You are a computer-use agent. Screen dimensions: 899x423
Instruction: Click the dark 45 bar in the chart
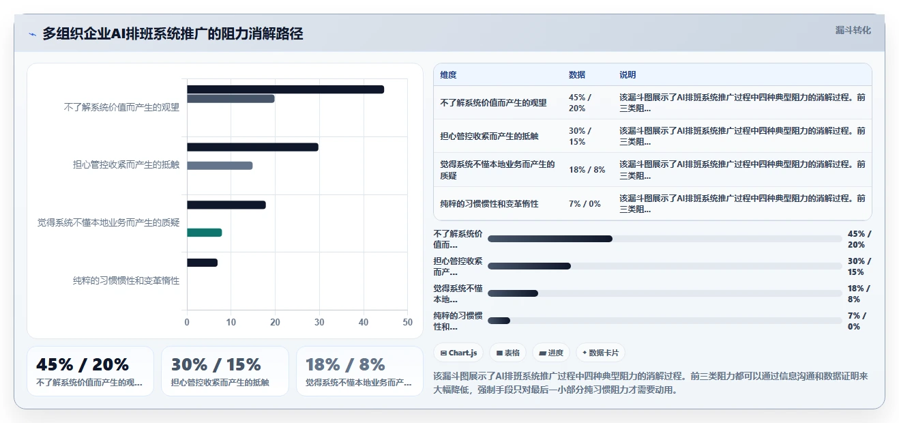[x=285, y=89]
